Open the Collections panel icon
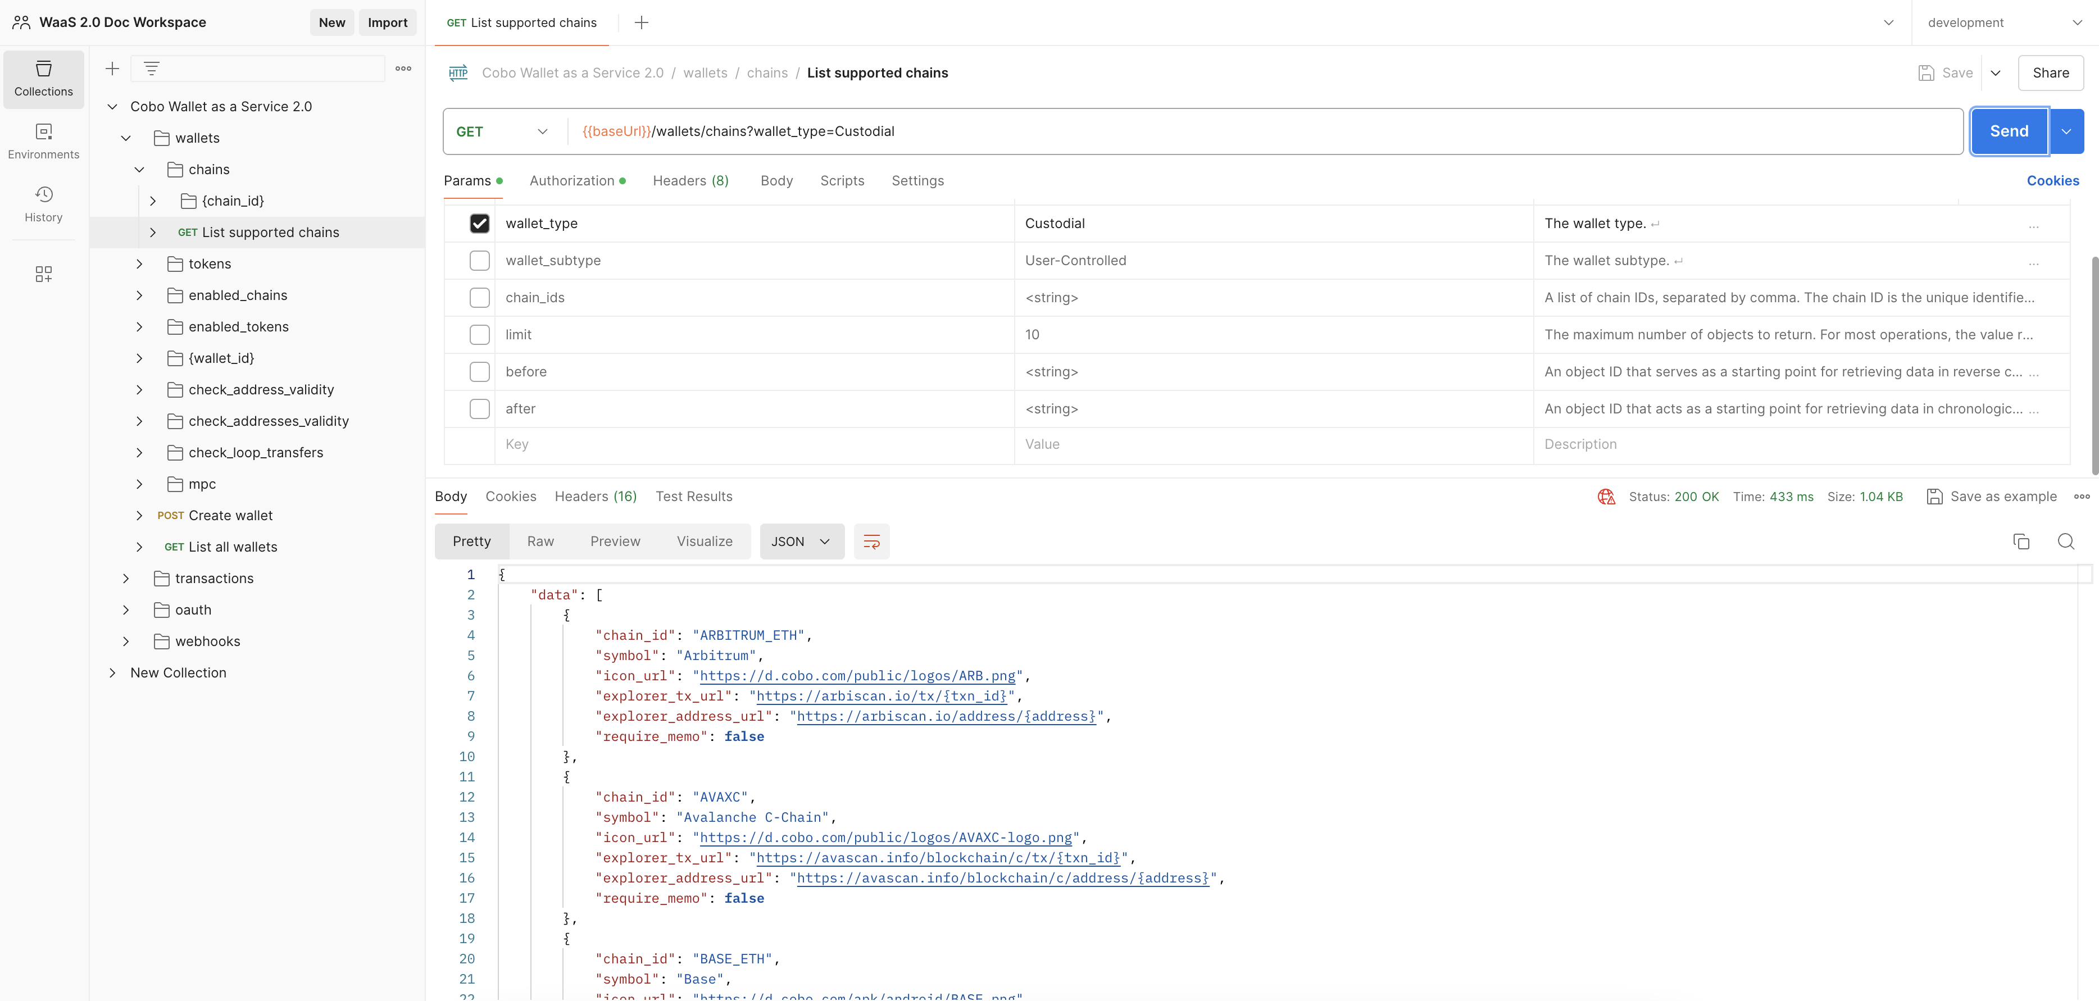 coord(43,79)
